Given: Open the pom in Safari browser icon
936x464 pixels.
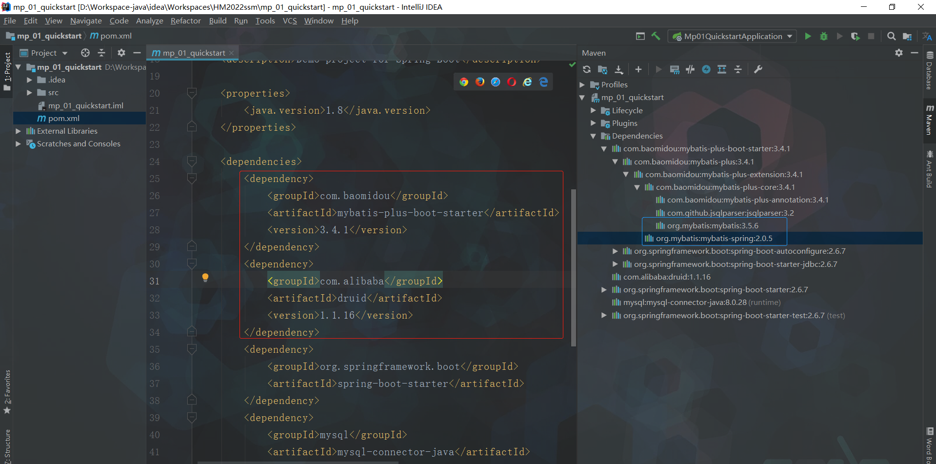Looking at the screenshot, I should pyautogui.click(x=496, y=82).
